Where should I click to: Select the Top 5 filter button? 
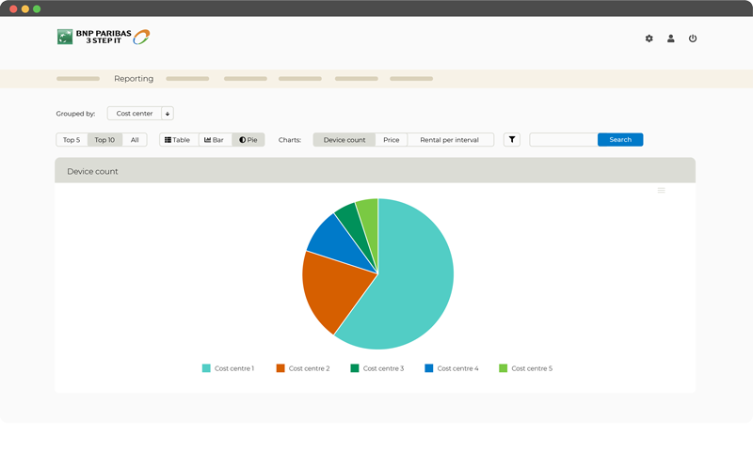[x=72, y=140]
